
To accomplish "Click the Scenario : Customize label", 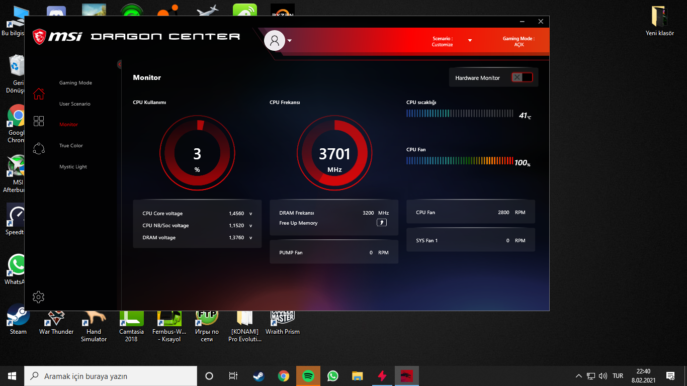I will tap(443, 41).
